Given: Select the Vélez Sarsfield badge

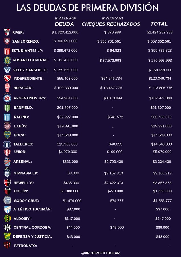Looking at the screenshot, I should tap(7, 70).
